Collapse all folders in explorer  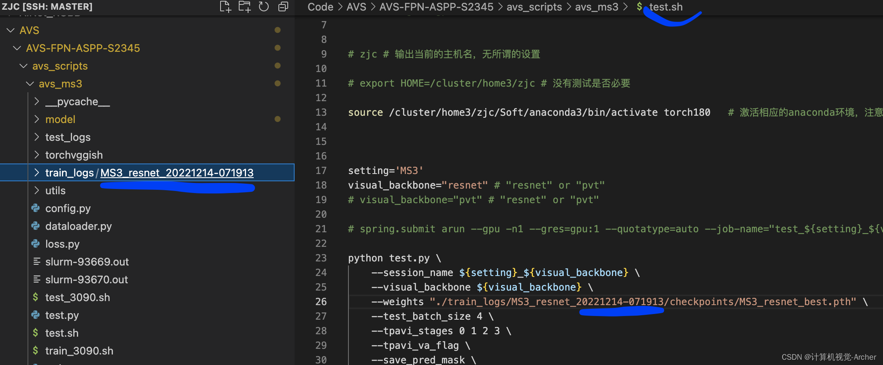click(x=283, y=6)
